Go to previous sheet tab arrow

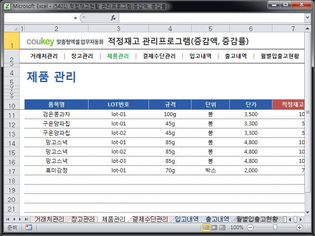pos(14,219)
